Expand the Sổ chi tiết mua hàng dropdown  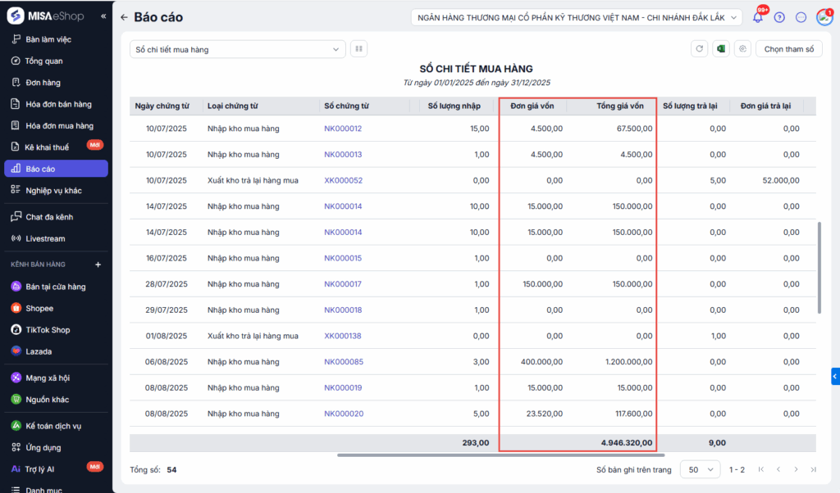(238, 49)
